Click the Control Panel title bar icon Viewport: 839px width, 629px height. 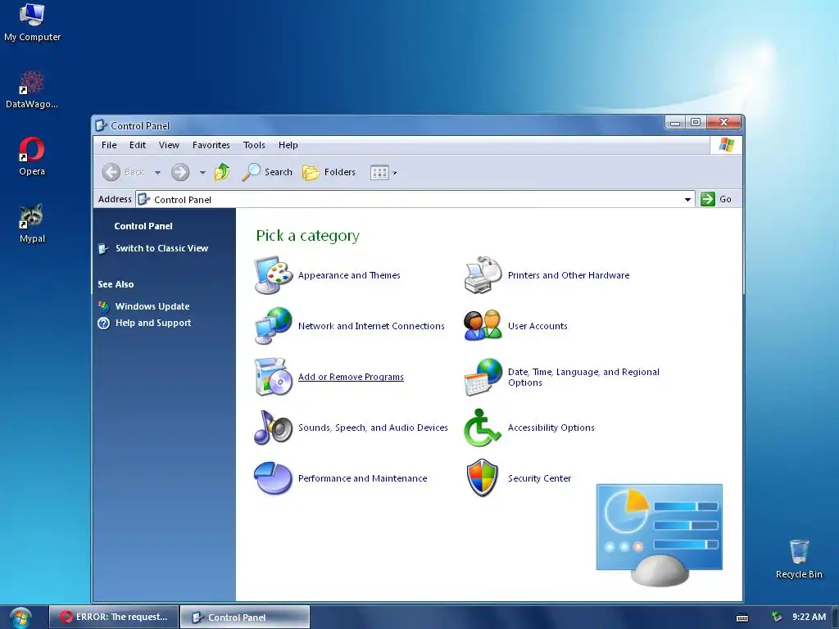click(101, 125)
